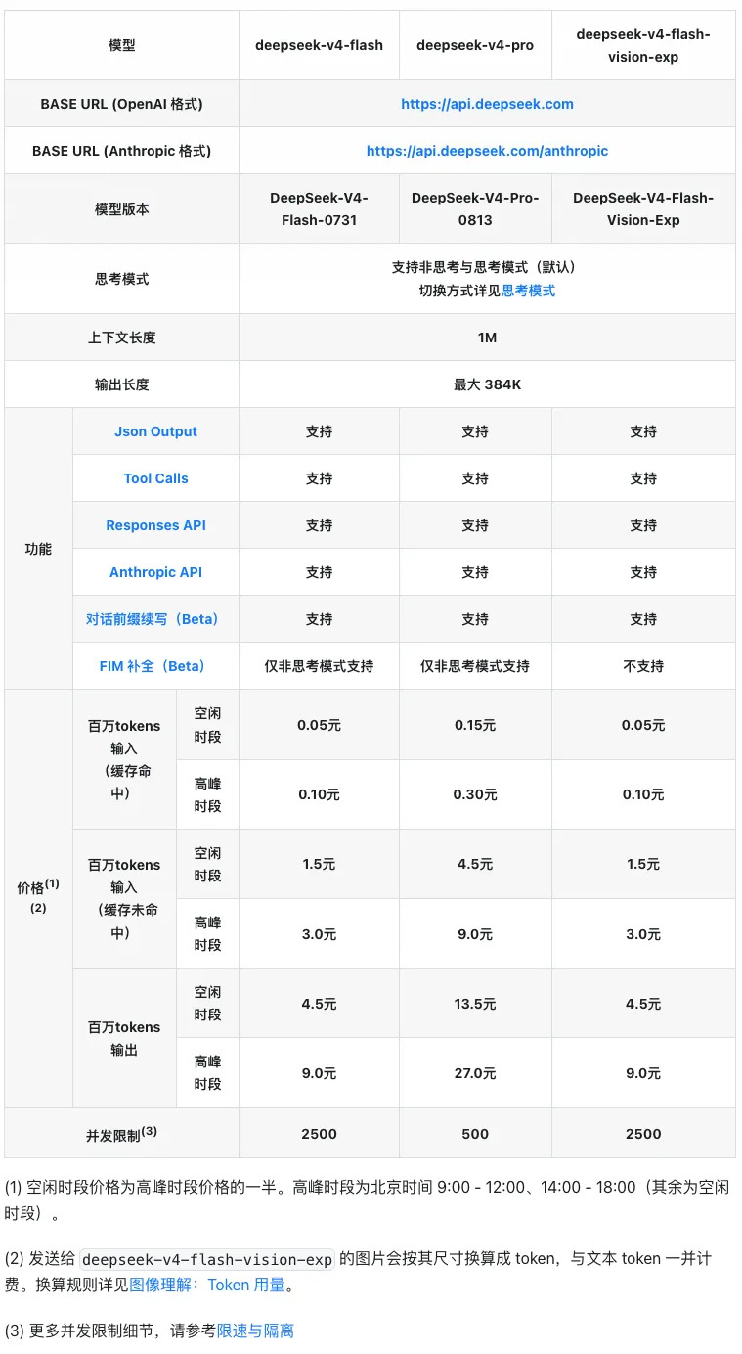
Task: Open the FIM 补全（Beta）link
Action: (155, 666)
